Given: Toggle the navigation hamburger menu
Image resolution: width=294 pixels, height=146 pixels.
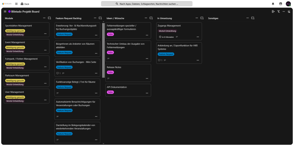Looking at the screenshot, I should pos(5,12).
